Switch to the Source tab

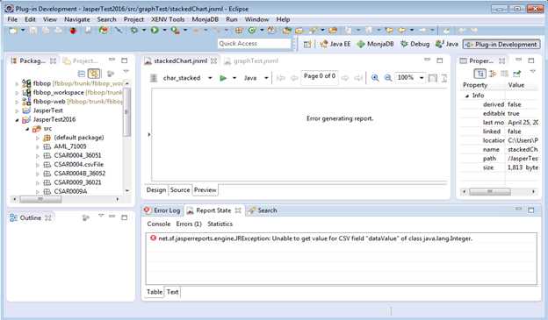[180, 190]
